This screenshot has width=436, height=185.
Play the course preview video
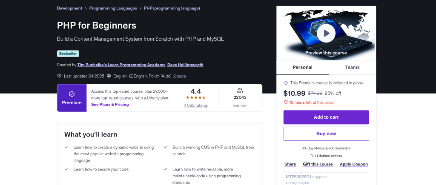(x=326, y=33)
